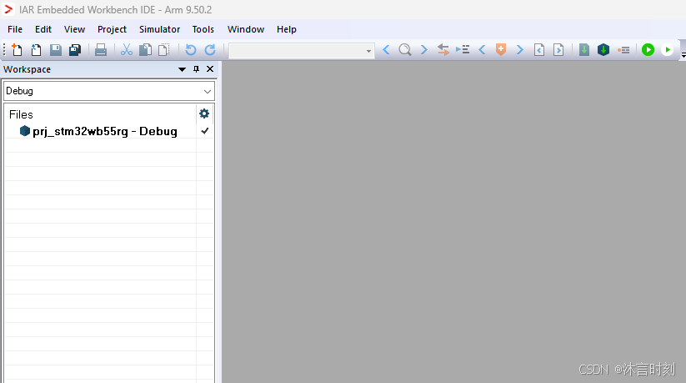Cut selection with scissors icon

click(127, 50)
